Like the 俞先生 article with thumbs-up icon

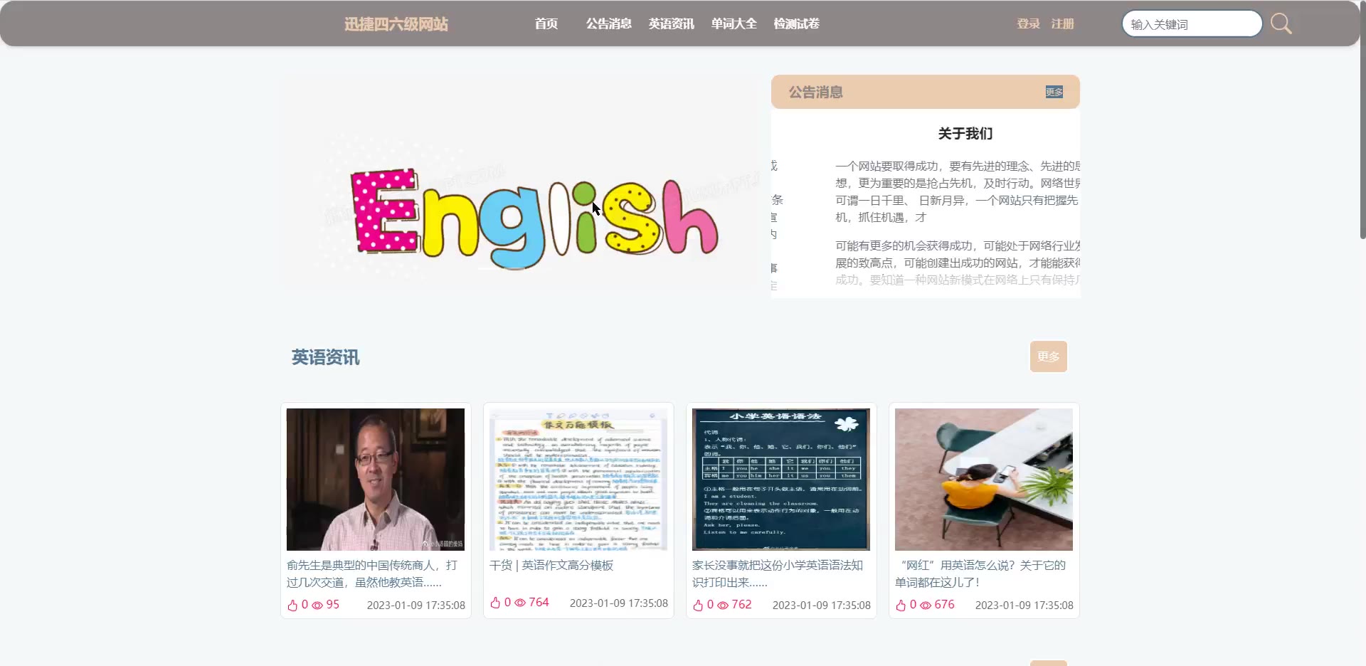[x=292, y=605]
